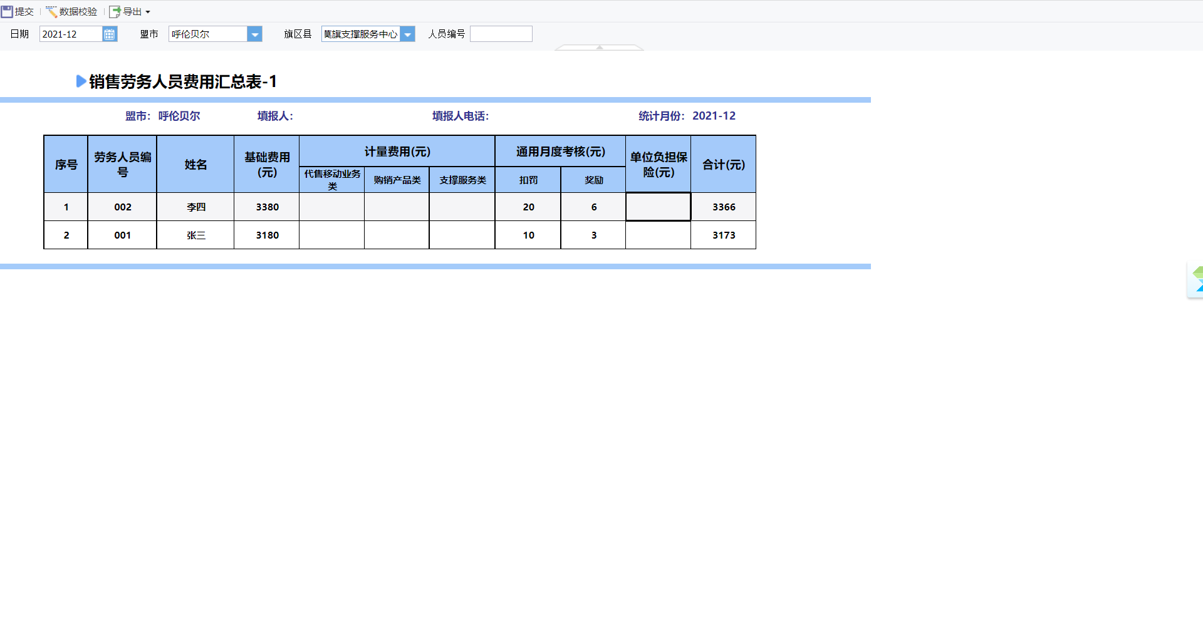This screenshot has height=640, width=1203.
Task: Click the 基础费用 value 3380
Action: pyautogui.click(x=267, y=207)
